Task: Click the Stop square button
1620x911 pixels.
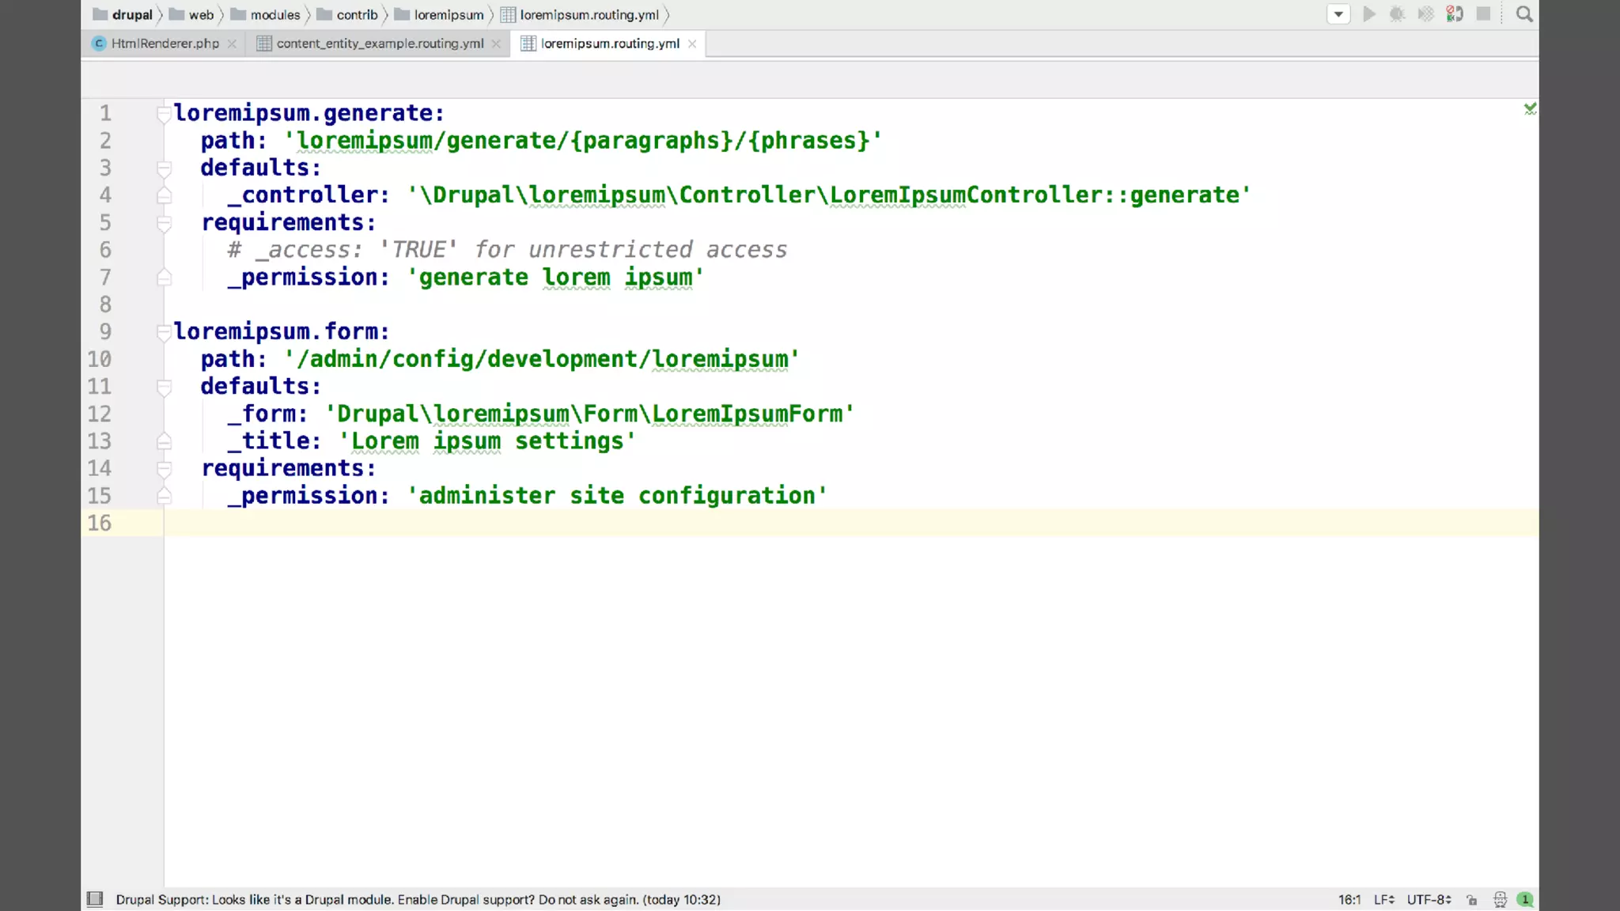Action: [x=1483, y=14]
